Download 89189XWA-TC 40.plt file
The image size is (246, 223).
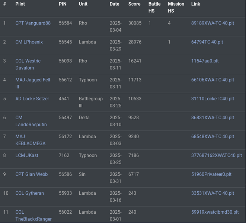coord(213,23)
